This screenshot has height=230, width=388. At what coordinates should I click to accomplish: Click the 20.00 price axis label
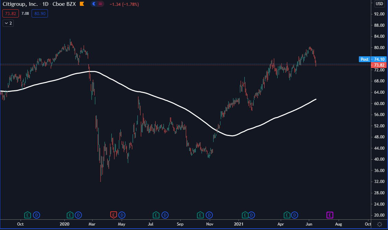[x=379, y=215]
